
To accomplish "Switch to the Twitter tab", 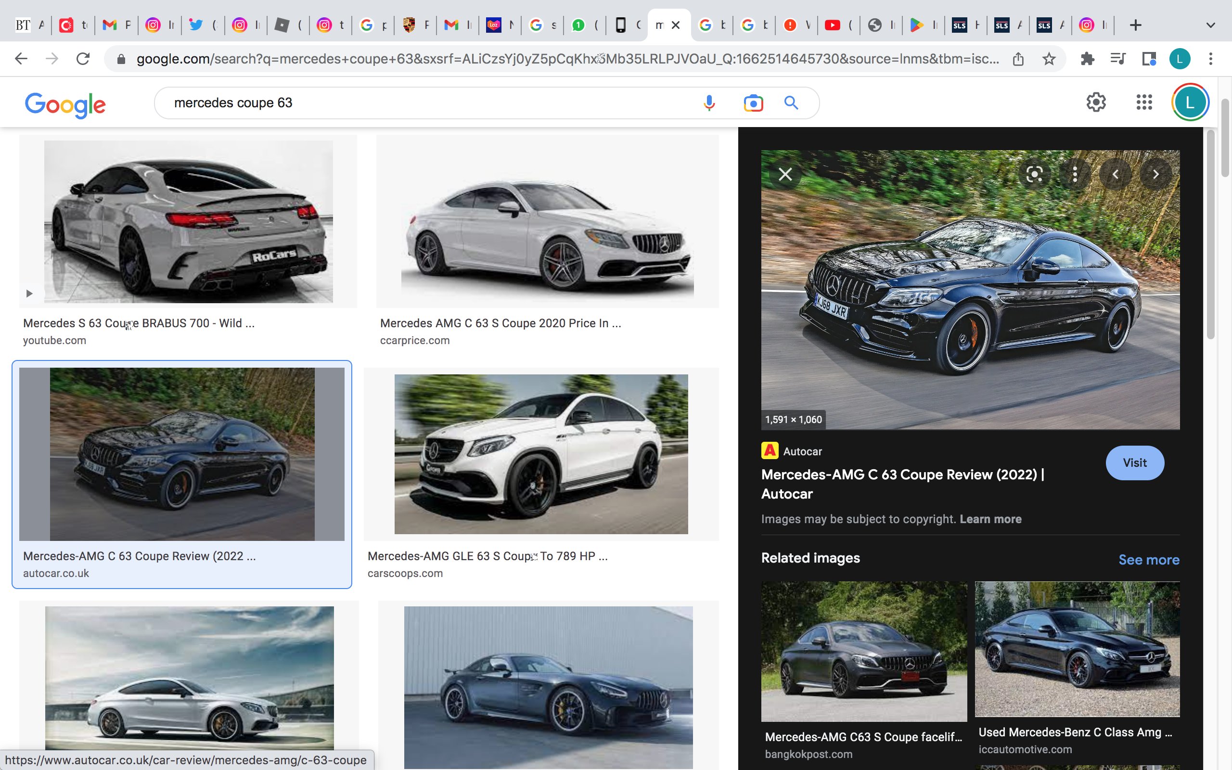I will click(x=203, y=25).
